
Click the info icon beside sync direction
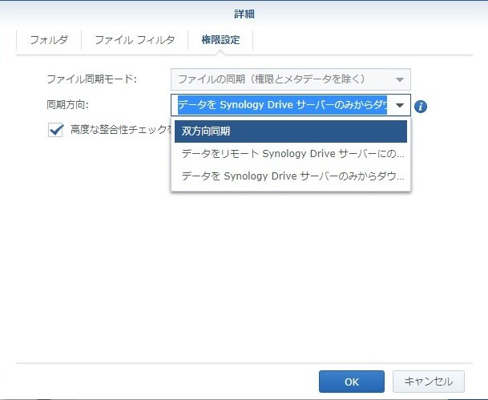421,106
